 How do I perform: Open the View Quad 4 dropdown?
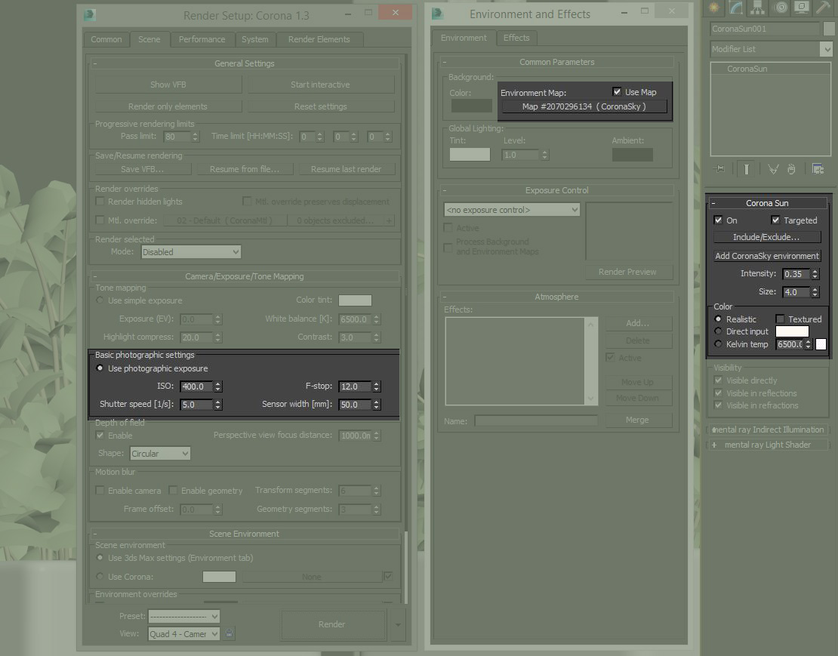184,634
